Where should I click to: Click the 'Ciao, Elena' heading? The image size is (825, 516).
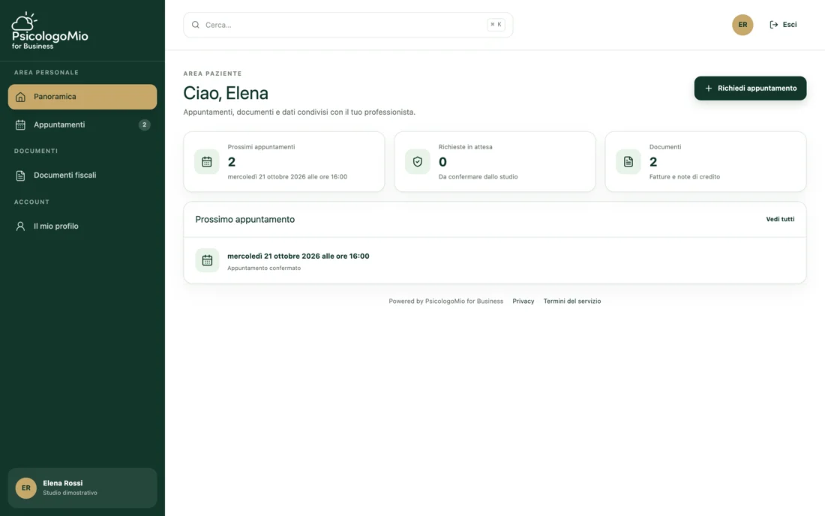226,93
